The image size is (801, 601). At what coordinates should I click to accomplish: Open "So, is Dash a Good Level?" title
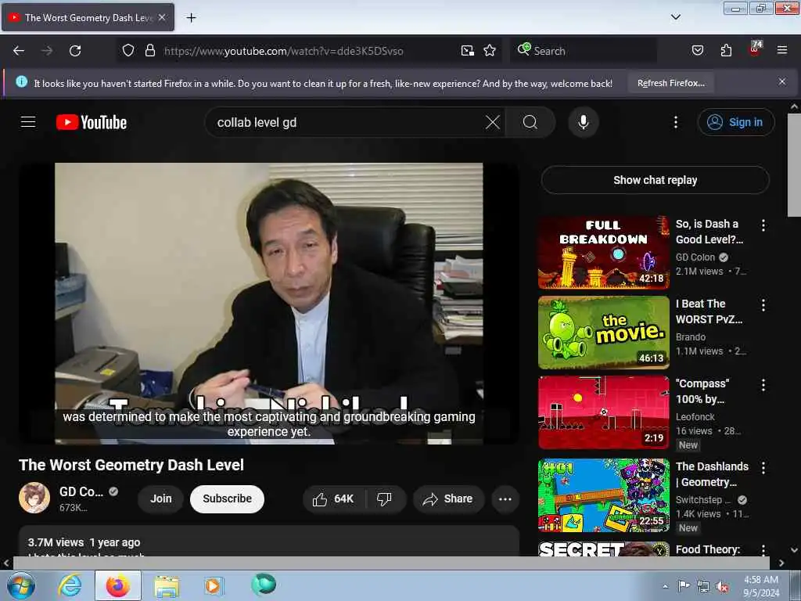709,232
